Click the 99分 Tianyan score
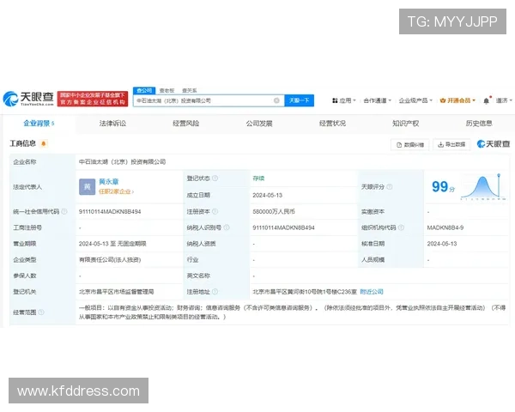 coord(443,186)
